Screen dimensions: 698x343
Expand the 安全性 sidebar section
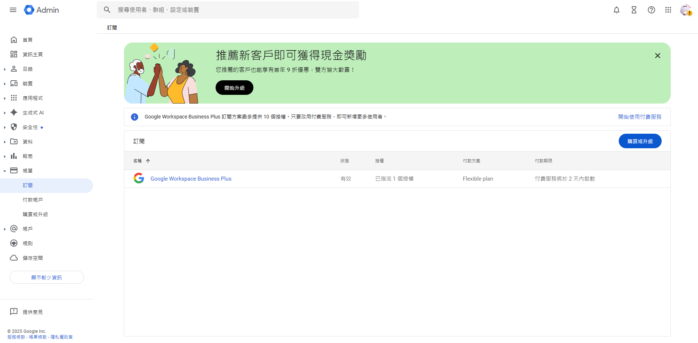[5, 127]
